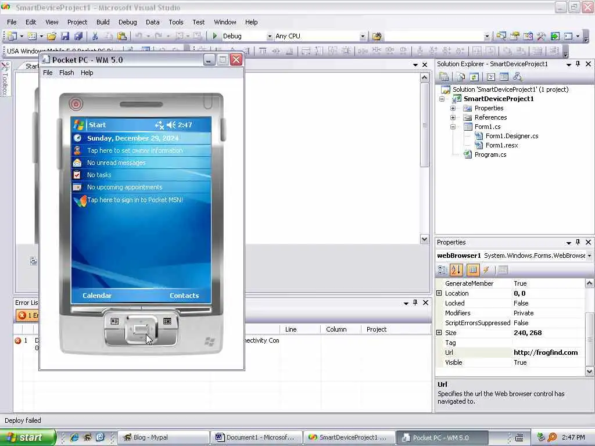Screen dimensions: 595x446
Task: Click Refresh icon in Solution Explorer
Action: click(x=474, y=77)
